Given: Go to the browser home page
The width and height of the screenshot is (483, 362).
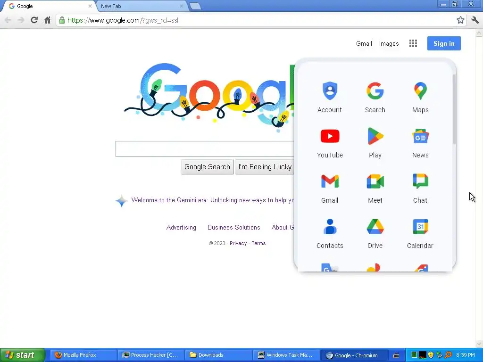Looking at the screenshot, I should (x=47, y=20).
